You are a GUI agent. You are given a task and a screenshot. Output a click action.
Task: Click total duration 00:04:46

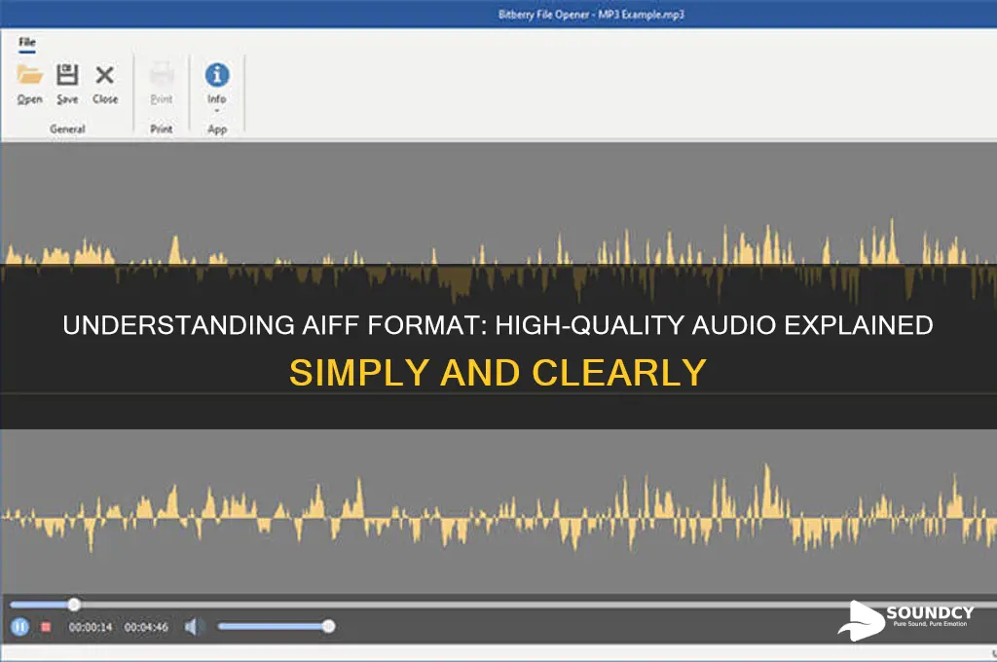pyautogui.click(x=146, y=627)
